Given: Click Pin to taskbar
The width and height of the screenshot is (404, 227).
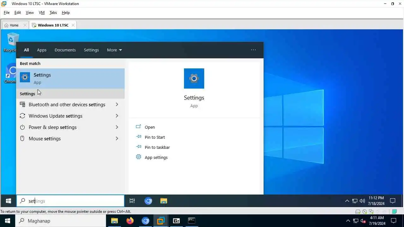Looking at the screenshot, I should [157, 147].
